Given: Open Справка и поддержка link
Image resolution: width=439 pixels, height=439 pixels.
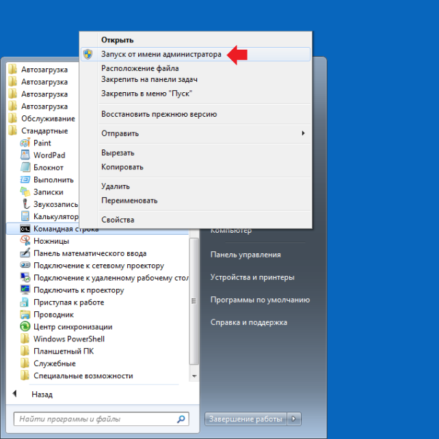Looking at the screenshot, I should (249, 322).
